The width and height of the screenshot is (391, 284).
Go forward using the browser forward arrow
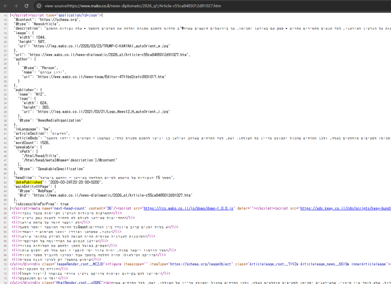click(x=16, y=6)
